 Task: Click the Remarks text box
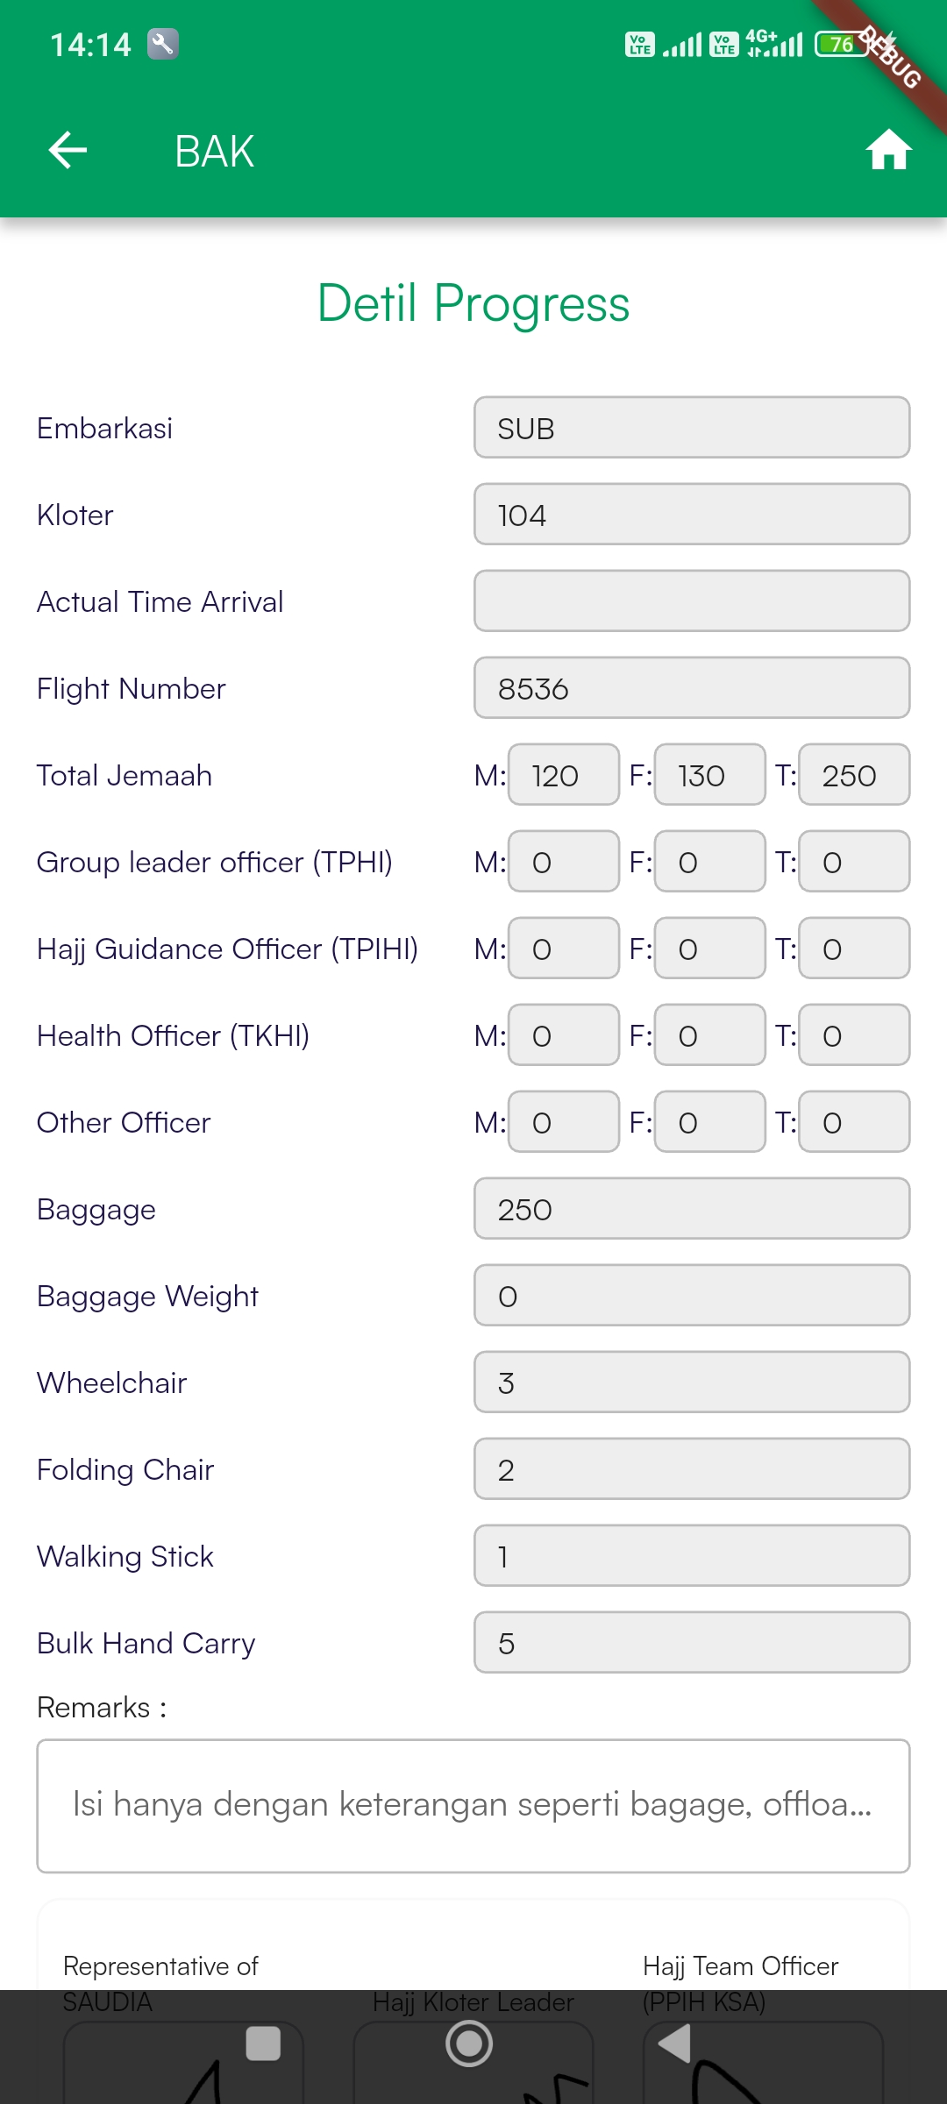click(x=473, y=1806)
